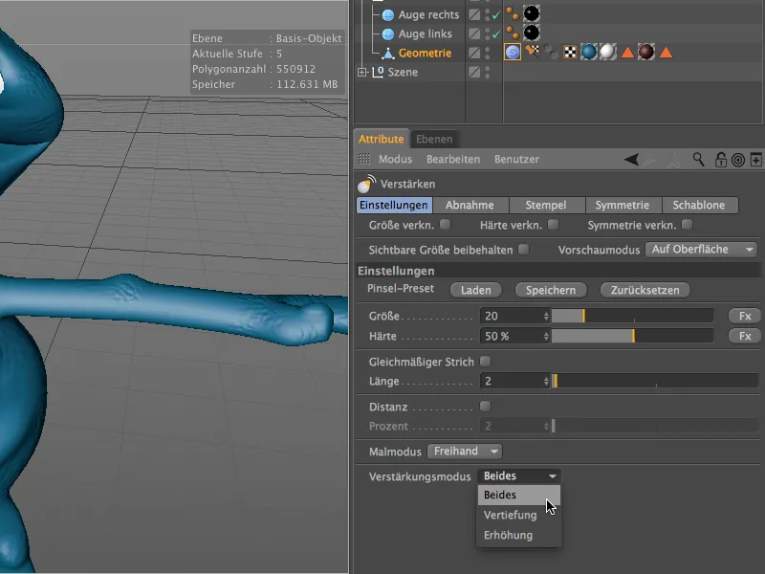Toggle the lock element padlock icon
Screen dimensions: 765x574
pyautogui.click(x=720, y=159)
